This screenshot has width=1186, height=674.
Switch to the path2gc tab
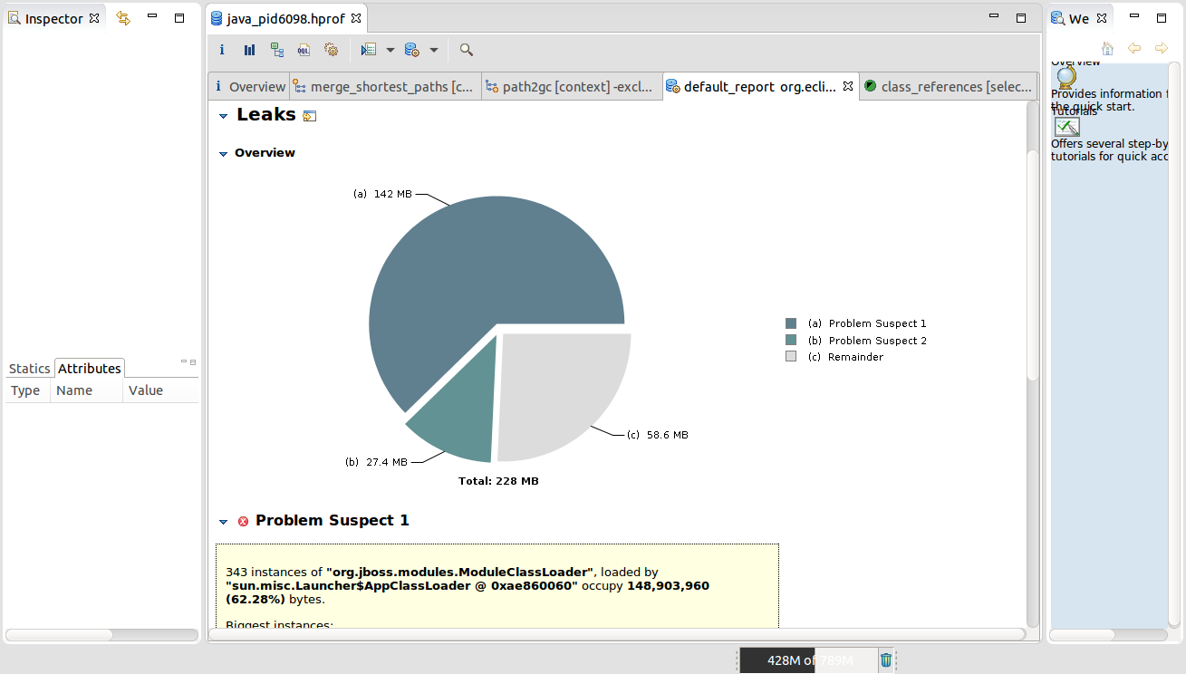[572, 87]
